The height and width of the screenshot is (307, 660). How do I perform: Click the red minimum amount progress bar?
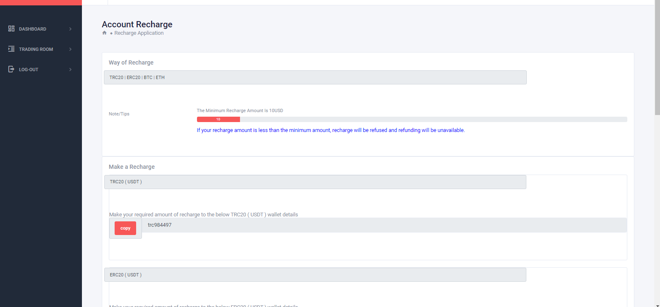click(218, 119)
